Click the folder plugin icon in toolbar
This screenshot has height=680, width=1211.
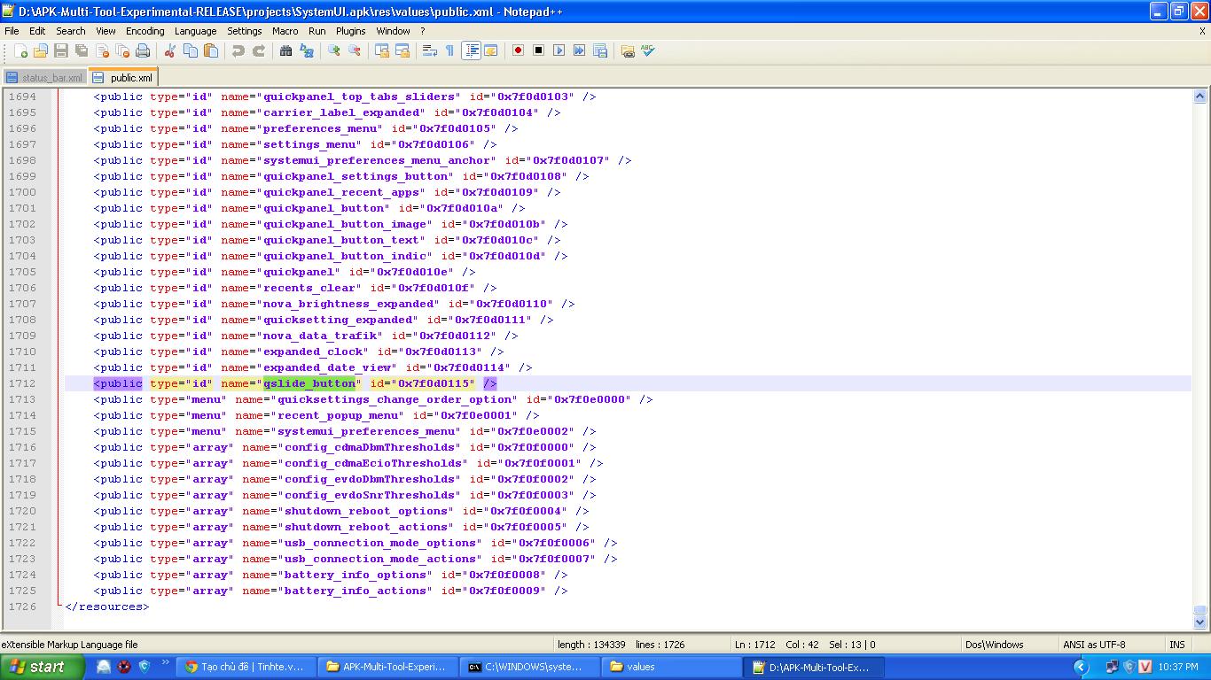click(628, 51)
